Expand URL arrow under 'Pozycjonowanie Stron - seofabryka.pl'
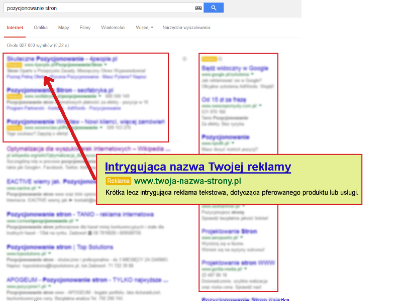 (99, 96)
